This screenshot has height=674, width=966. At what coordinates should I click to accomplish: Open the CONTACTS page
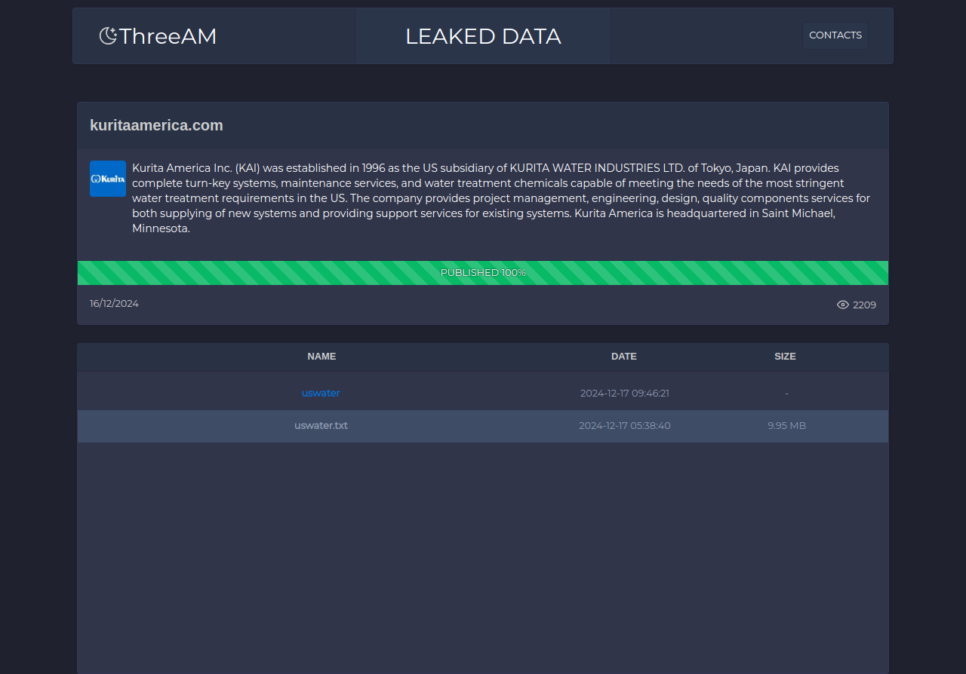coord(835,35)
